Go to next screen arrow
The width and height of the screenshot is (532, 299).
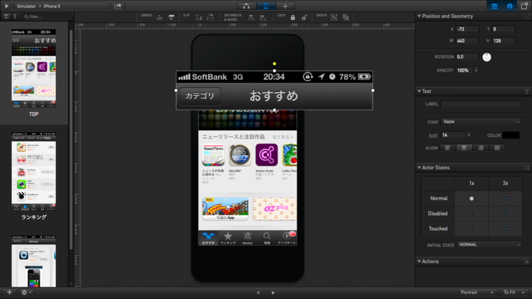tap(273, 292)
